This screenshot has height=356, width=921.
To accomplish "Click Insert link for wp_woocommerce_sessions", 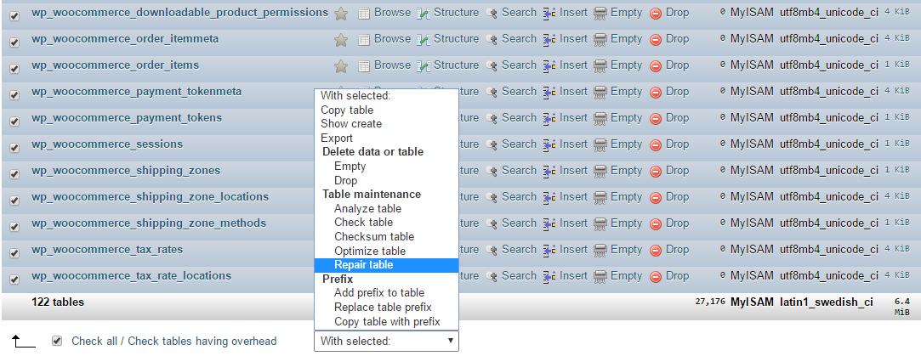I will (x=573, y=144).
